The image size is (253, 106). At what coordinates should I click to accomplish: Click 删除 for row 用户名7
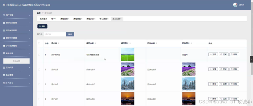(234, 84)
